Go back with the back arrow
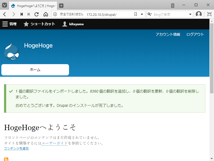214x161 pixels. 5,14
